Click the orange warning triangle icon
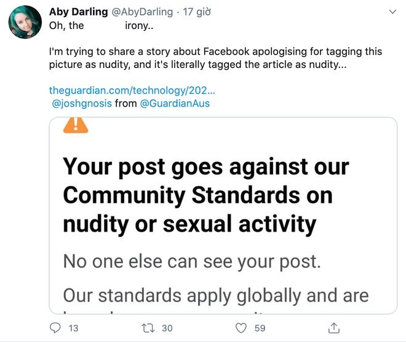 (76, 125)
